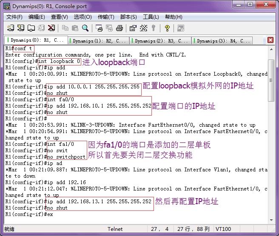Click 'Enter configuration commands' message line
This screenshot has height=236, width=279.
96,55
